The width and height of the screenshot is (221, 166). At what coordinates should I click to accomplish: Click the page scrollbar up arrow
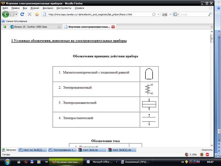click(212, 32)
